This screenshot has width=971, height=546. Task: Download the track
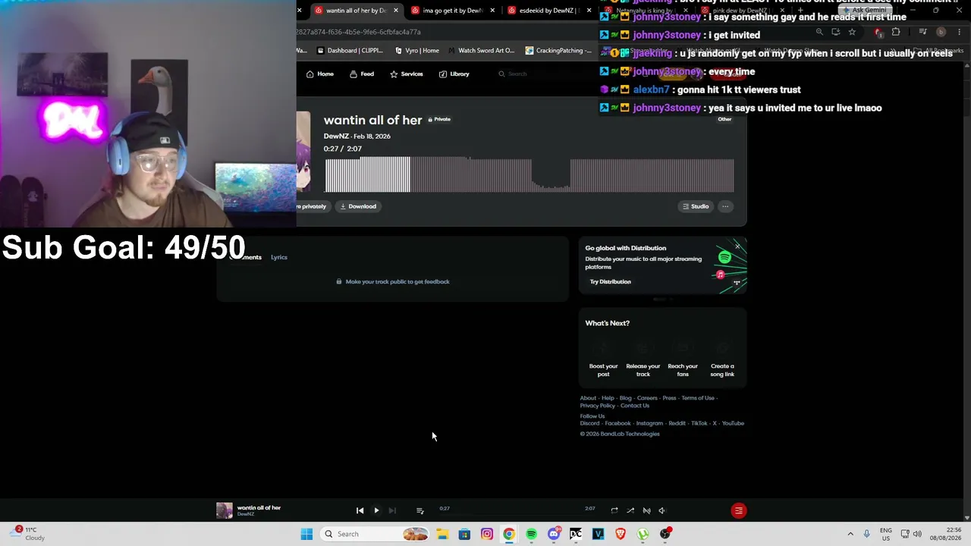click(x=358, y=206)
